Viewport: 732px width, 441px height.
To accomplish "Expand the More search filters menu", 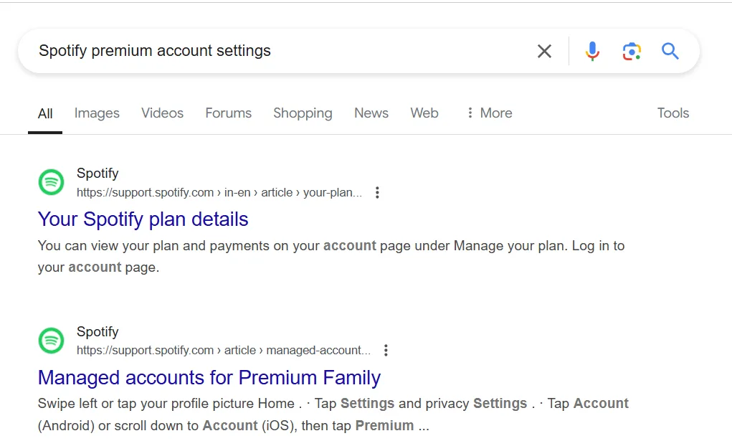I will 490,113.
